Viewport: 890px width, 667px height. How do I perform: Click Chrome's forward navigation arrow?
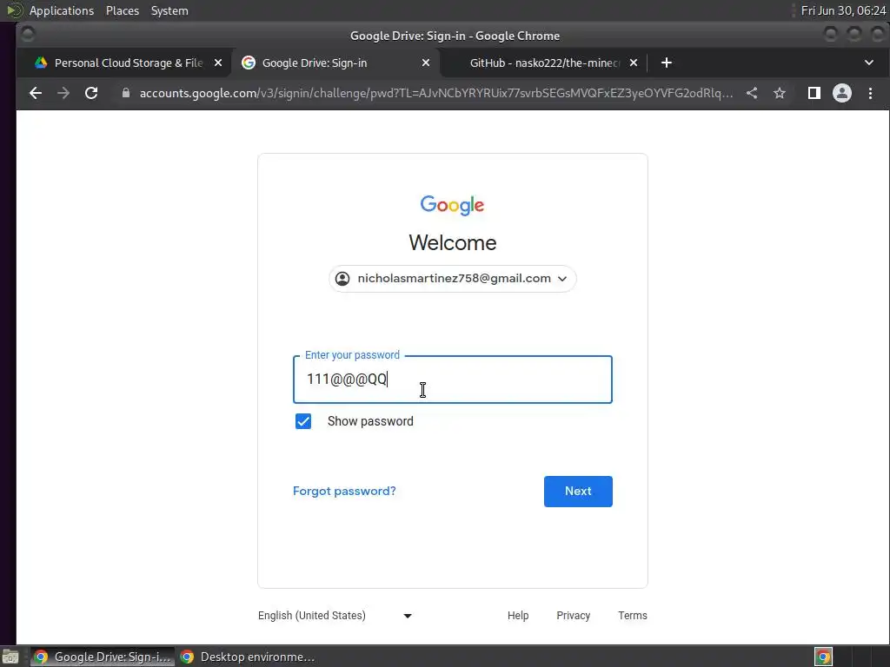click(63, 93)
